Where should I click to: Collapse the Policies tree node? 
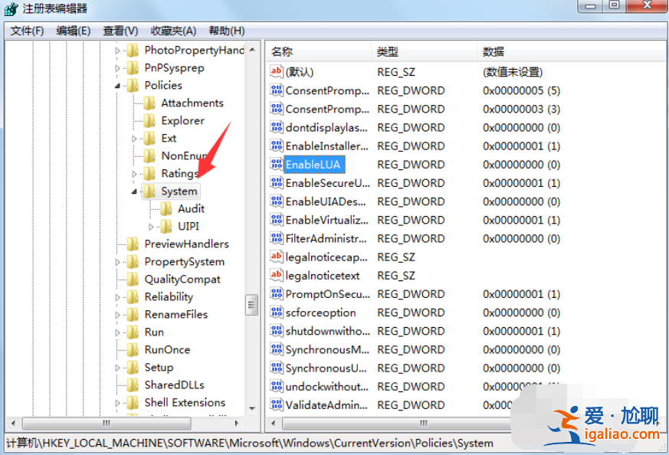click(117, 85)
